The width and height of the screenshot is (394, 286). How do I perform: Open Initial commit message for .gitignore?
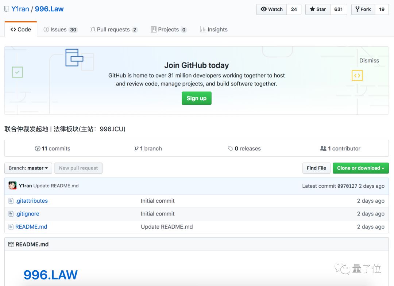[158, 214]
